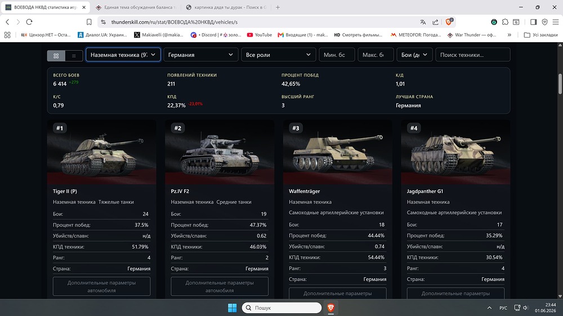563x316 pixels.
Task: Open green extension icon in toolbar
Action: [x=494, y=22]
